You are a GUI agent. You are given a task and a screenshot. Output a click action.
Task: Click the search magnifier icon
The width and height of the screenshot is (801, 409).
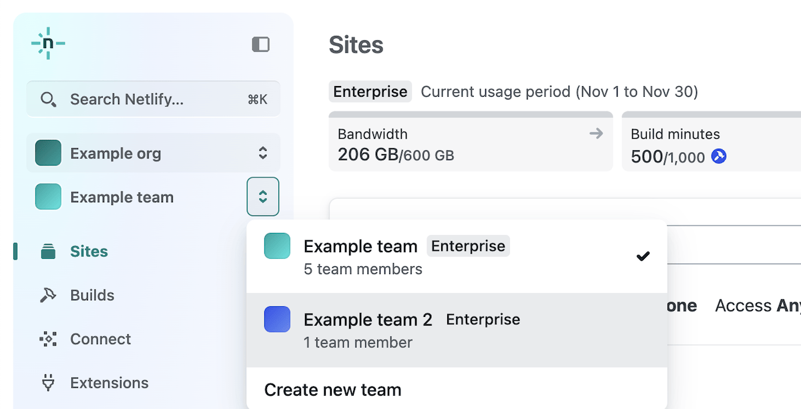pyautogui.click(x=48, y=99)
